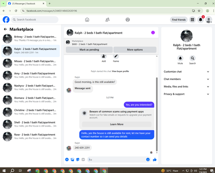Open Windows taskbar search

(12, 170)
